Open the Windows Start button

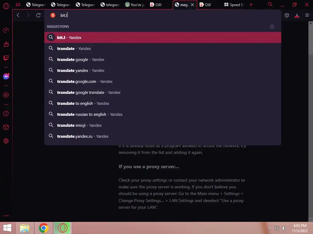click(7, 228)
